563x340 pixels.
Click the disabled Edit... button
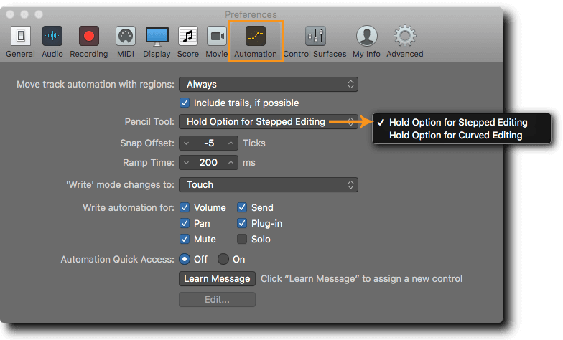(217, 300)
